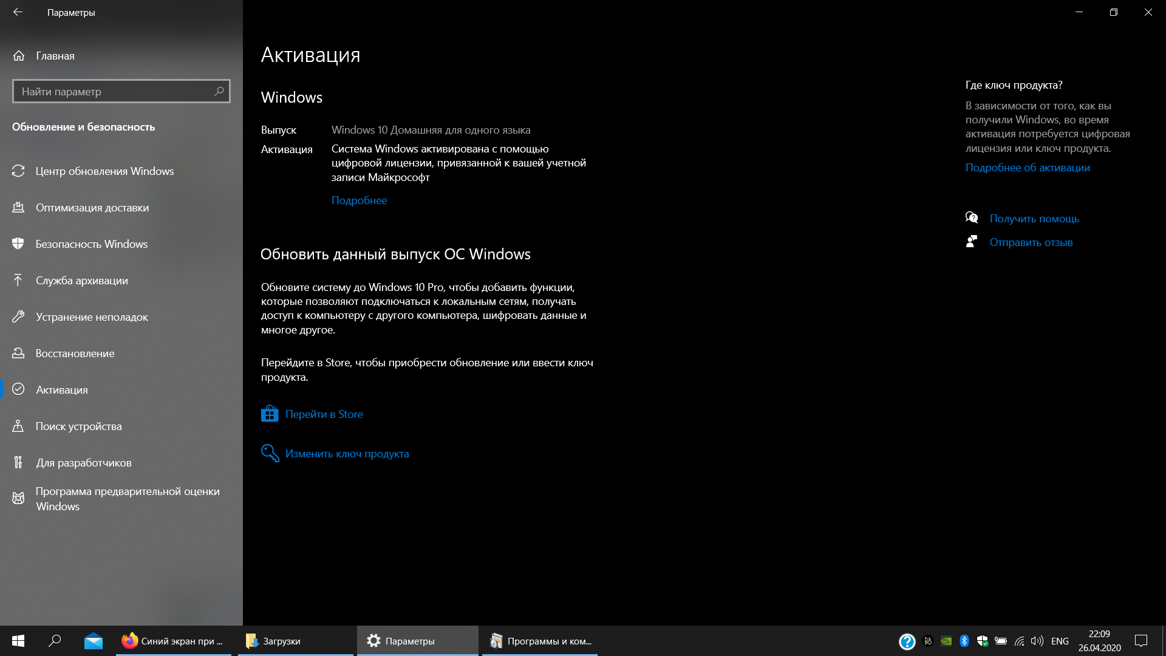
Task: Select Для разработчиков section
Action: 83,463
